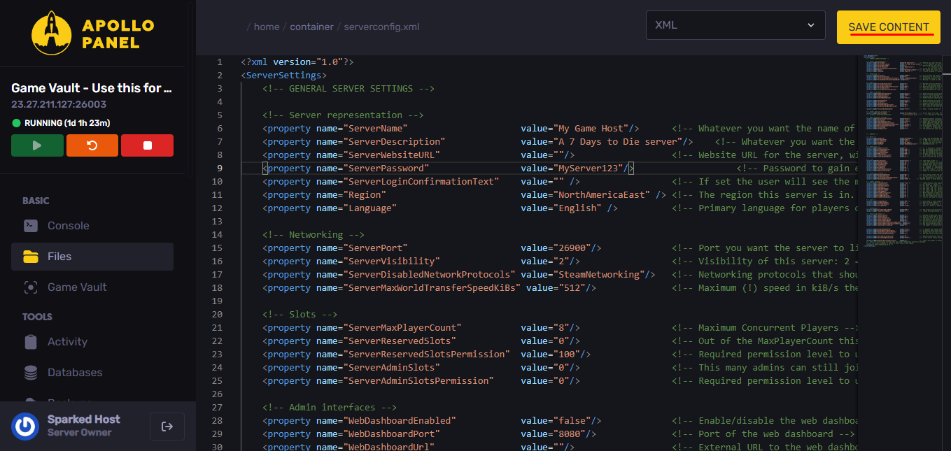The height and width of the screenshot is (451, 951).
Task: Click the Slots comment line
Action: (x=300, y=315)
